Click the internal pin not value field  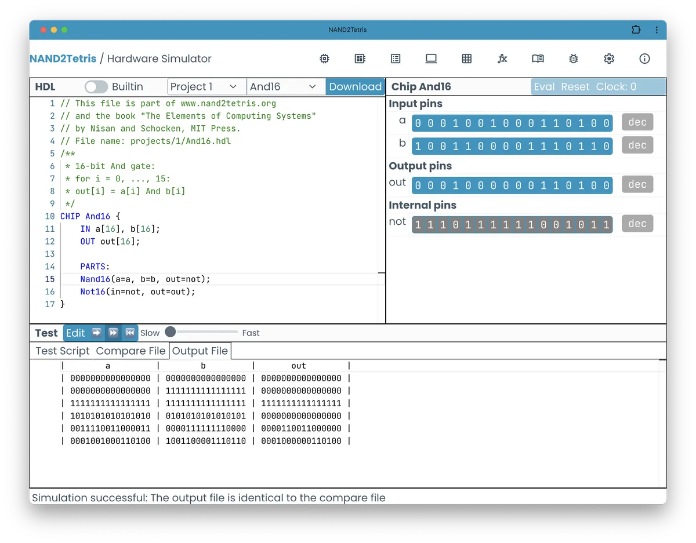(x=512, y=224)
